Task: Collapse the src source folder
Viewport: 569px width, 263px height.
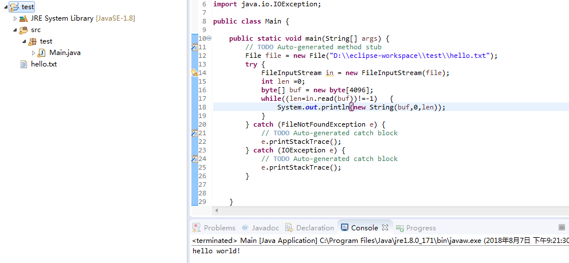Action: (15, 30)
